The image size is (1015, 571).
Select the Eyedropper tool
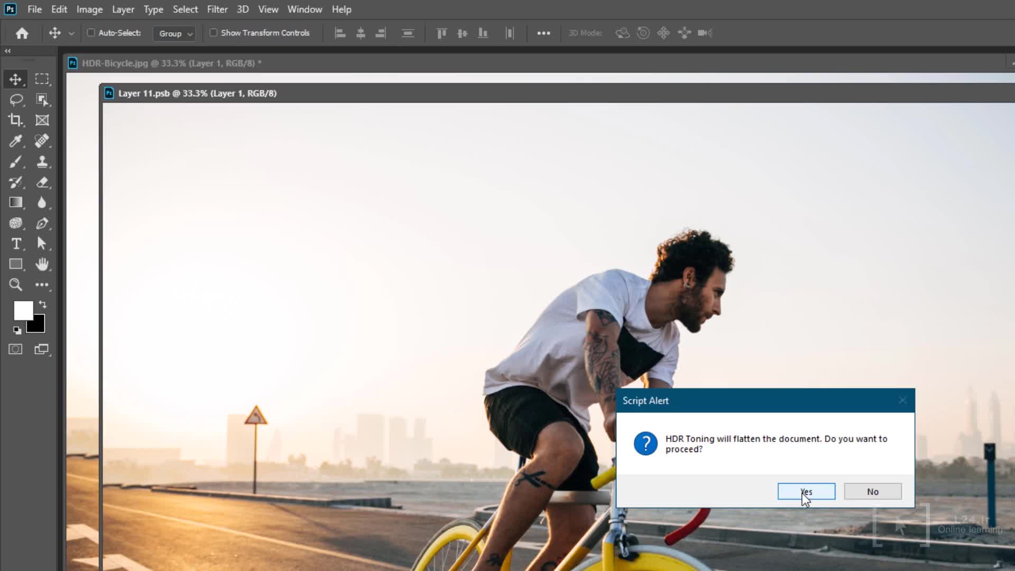[x=16, y=141]
